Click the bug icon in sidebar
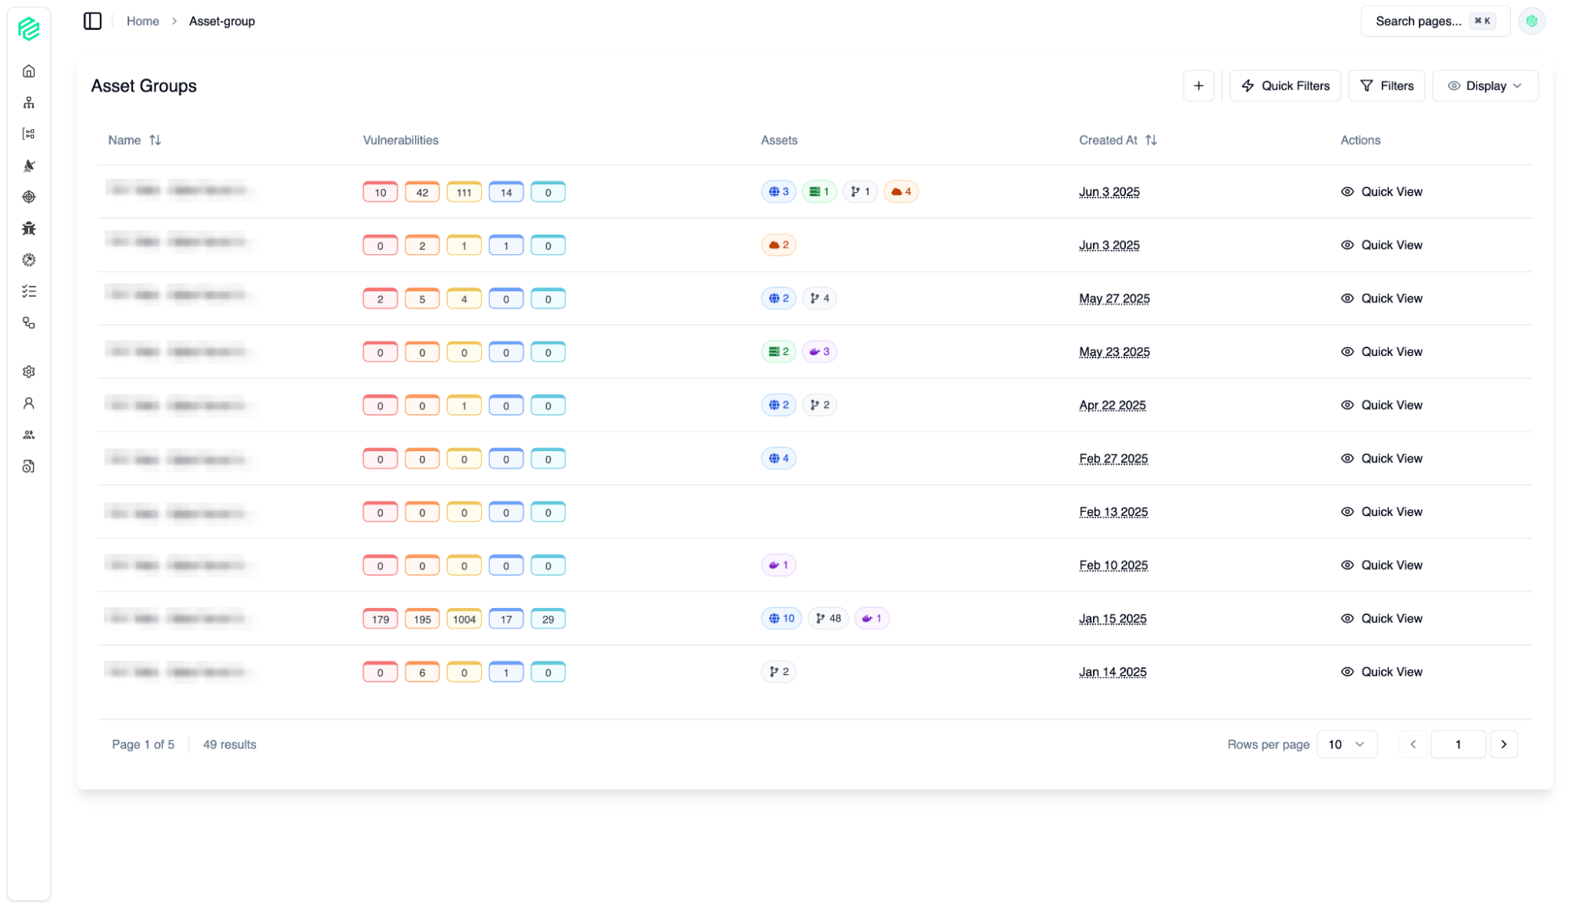The width and height of the screenshot is (1574, 908). [x=29, y=228]
